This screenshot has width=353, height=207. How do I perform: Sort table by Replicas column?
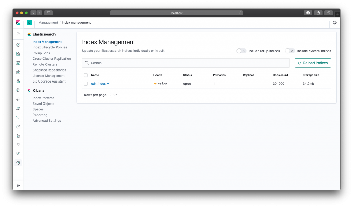[249, 75]
